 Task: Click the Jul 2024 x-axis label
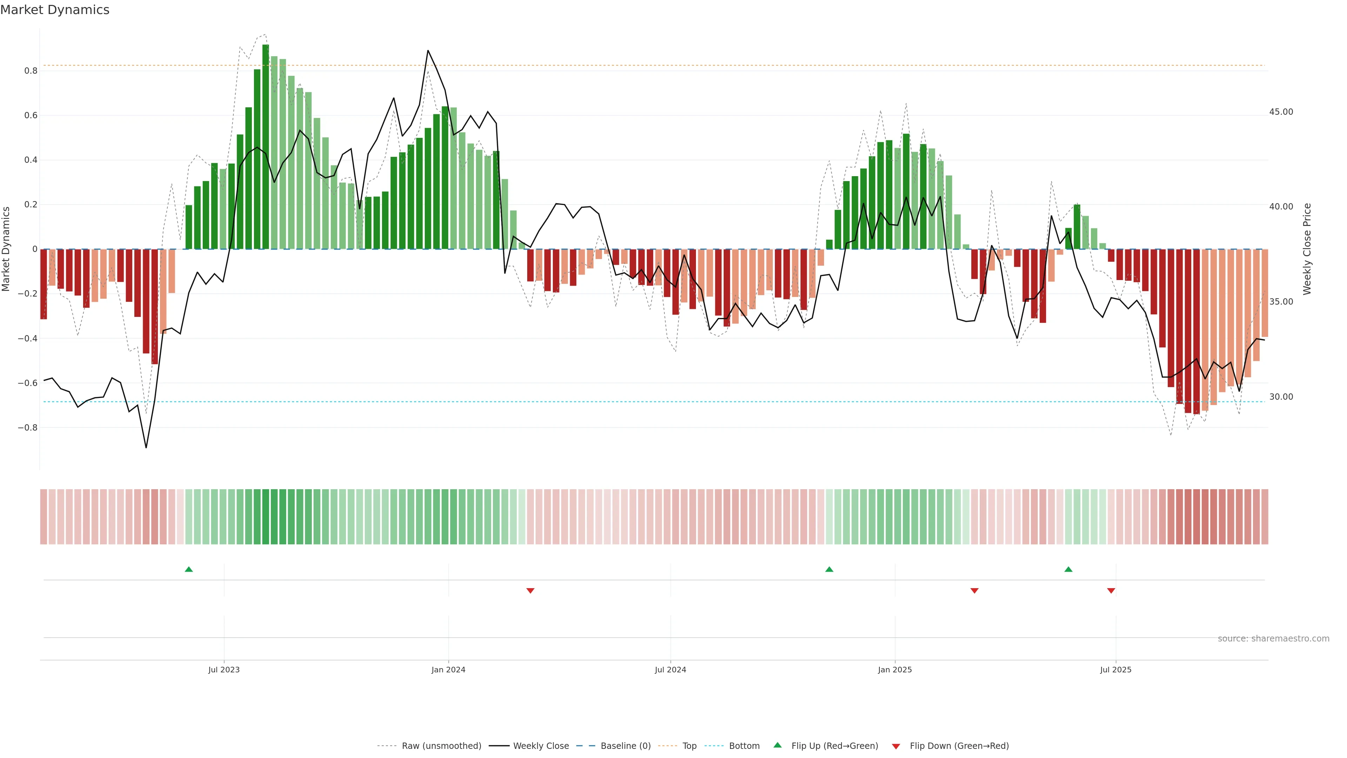tap(670, 670)
